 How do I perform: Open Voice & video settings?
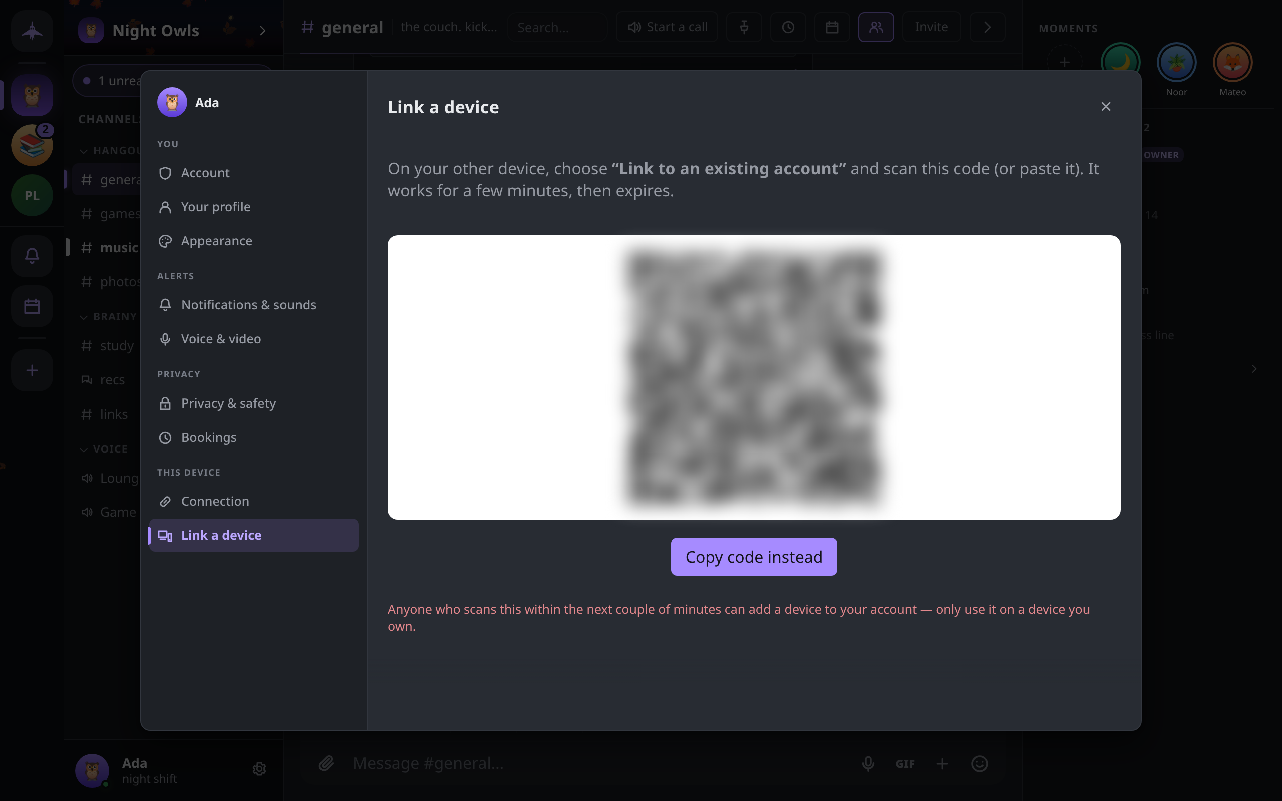tap(253, 339)
